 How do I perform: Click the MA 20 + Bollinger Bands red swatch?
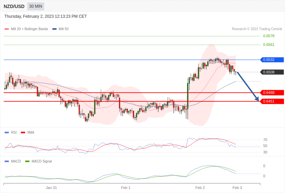point(7,29)
